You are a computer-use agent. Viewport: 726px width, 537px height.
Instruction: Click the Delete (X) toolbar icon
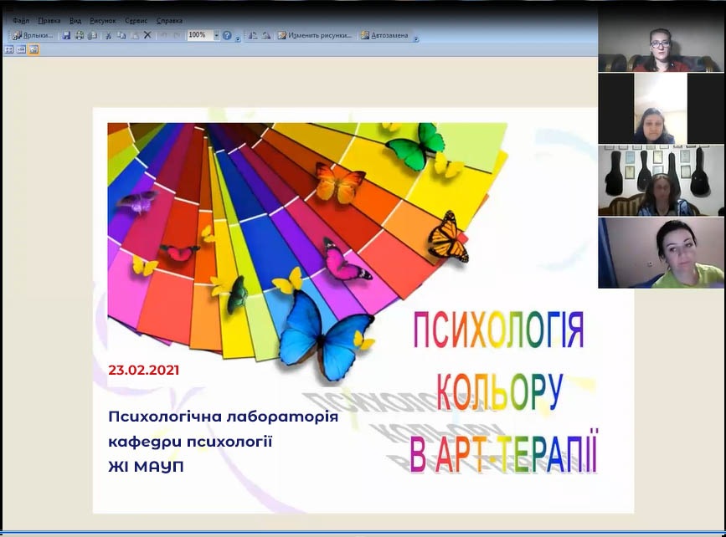point(147,35)
